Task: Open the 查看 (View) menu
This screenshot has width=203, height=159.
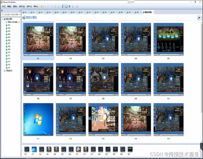Action: tap(15, 6)
